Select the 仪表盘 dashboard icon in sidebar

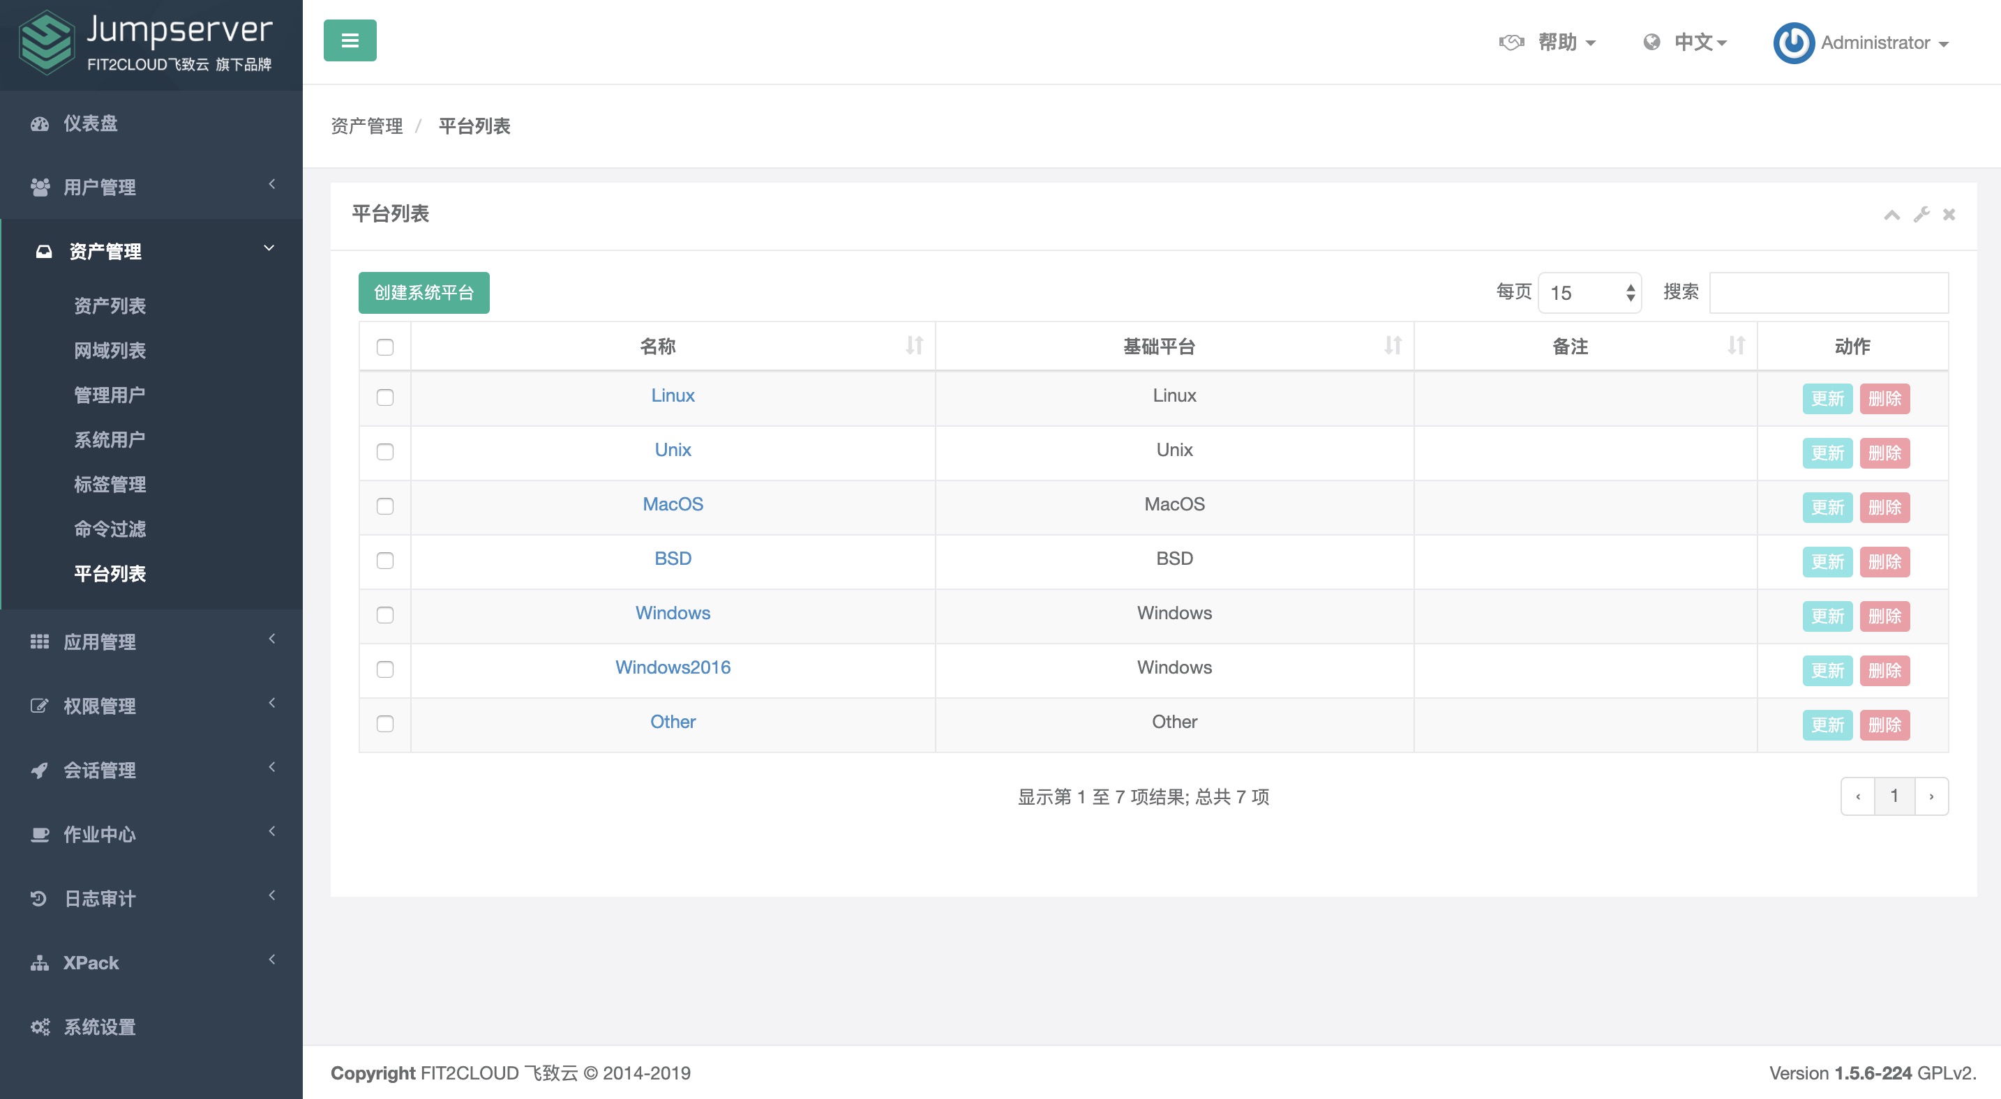point(40,124)
